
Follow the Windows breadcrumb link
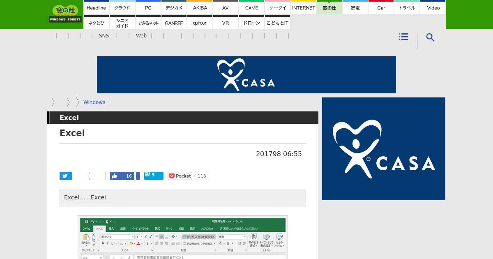tap(94, 102)
